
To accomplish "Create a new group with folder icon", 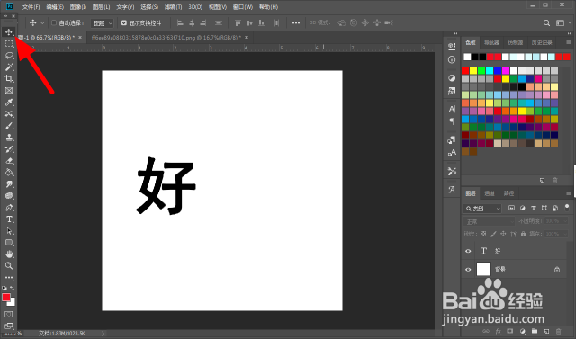I will click(x=534, y=331).
